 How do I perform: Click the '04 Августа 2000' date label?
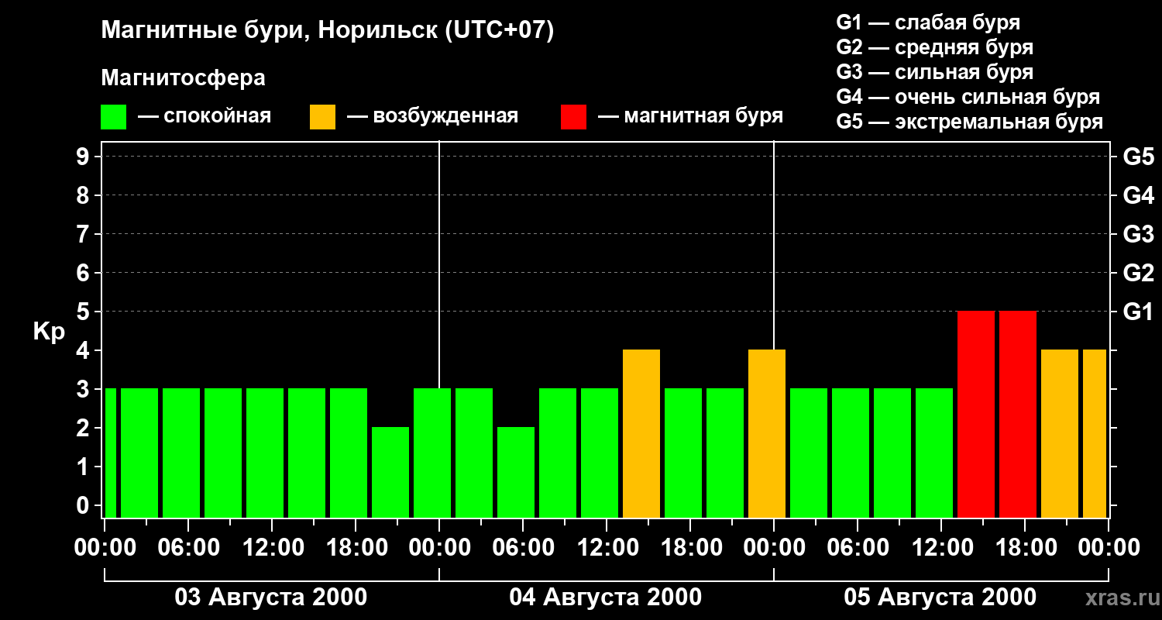coord(606,598)
